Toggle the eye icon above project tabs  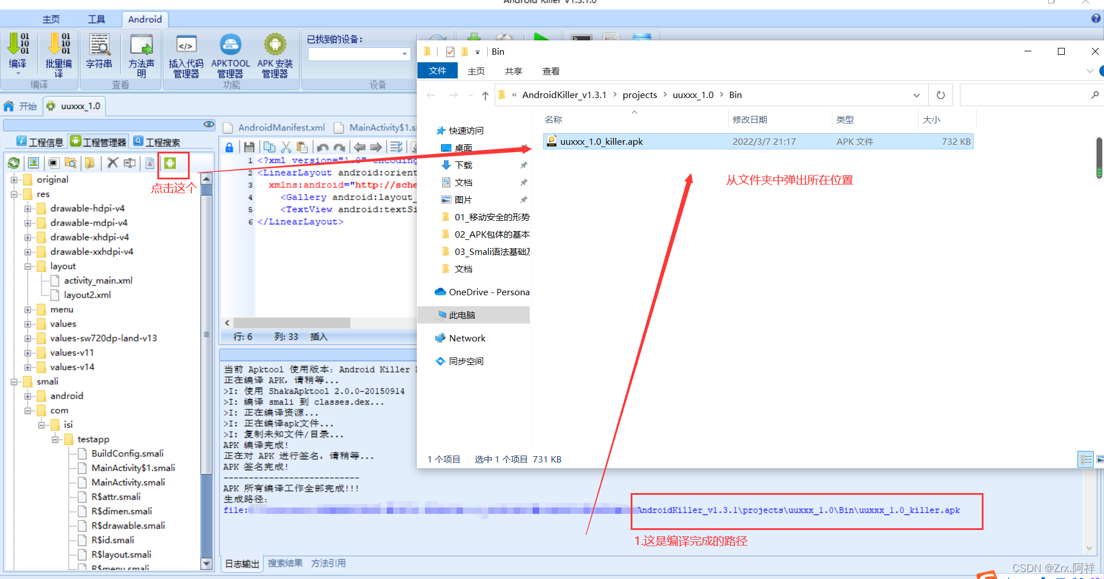pos(209,125)
